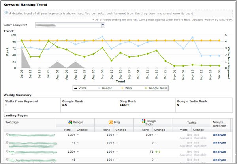This screenshot has height=164, width=237.
Task: Click the 'Analyze Webpage' column header
Action: (x=219, y=124)
